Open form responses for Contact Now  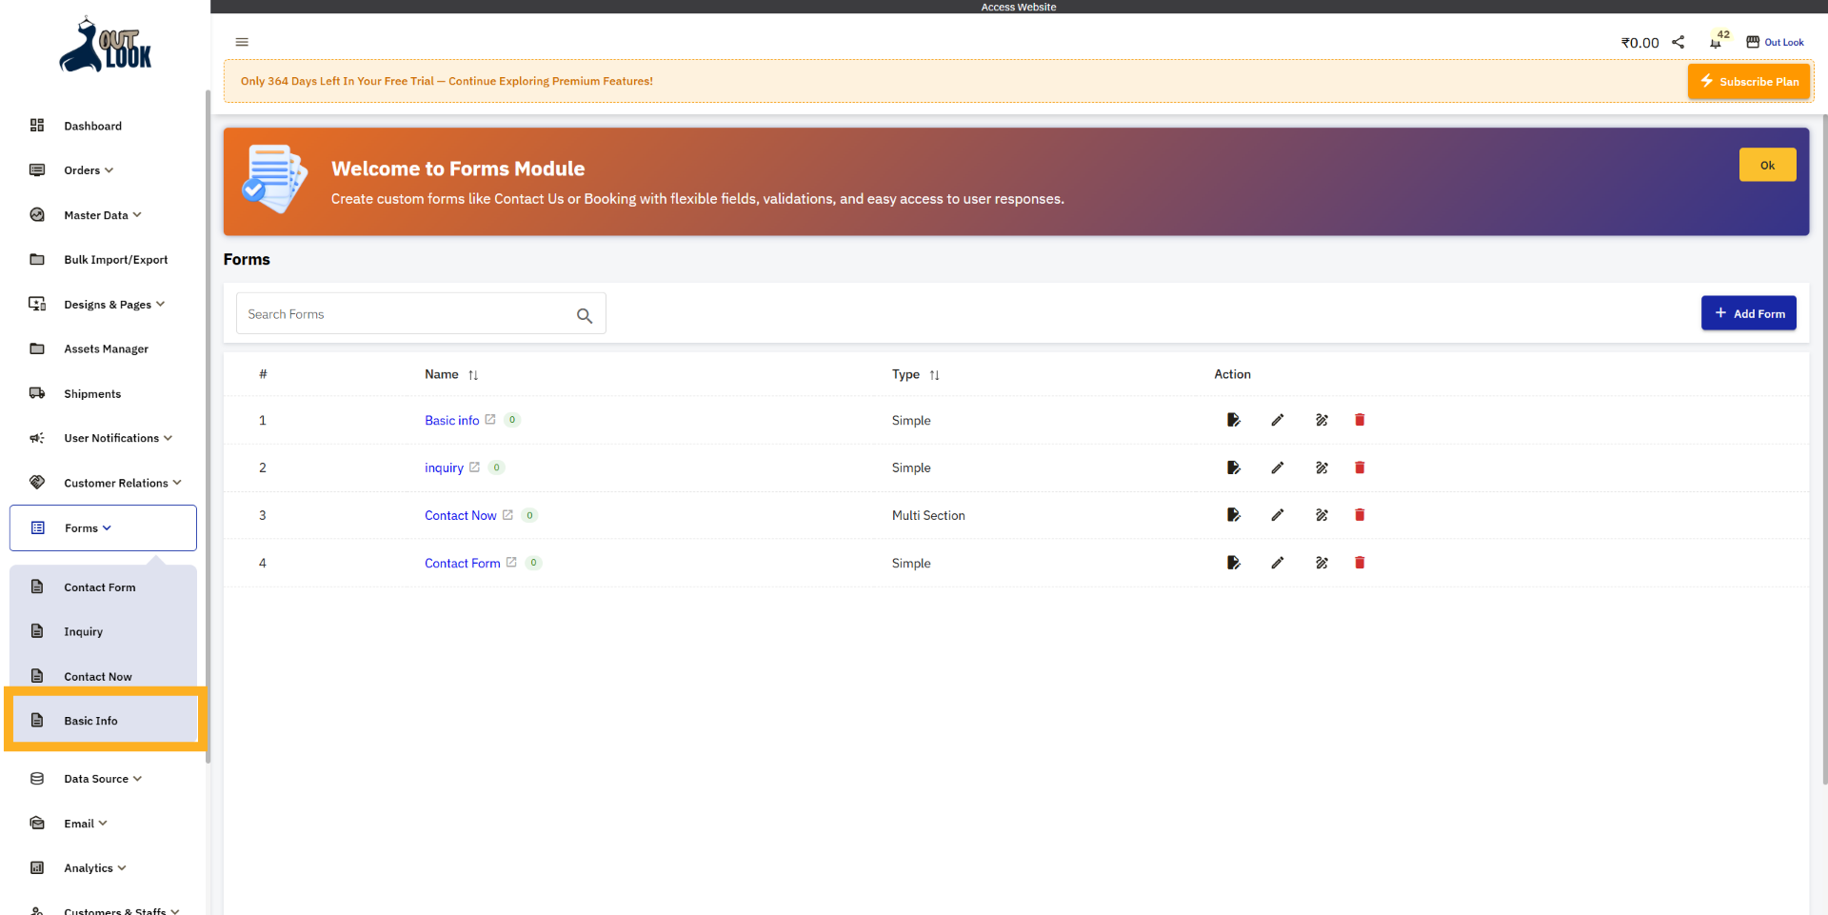1234,515
